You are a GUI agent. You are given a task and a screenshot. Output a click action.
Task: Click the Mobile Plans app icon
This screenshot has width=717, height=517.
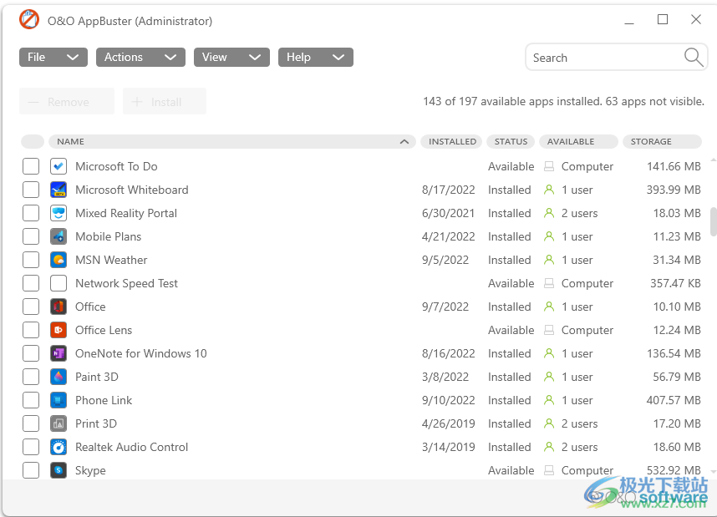pyautogui.click(x=58, y=236)
